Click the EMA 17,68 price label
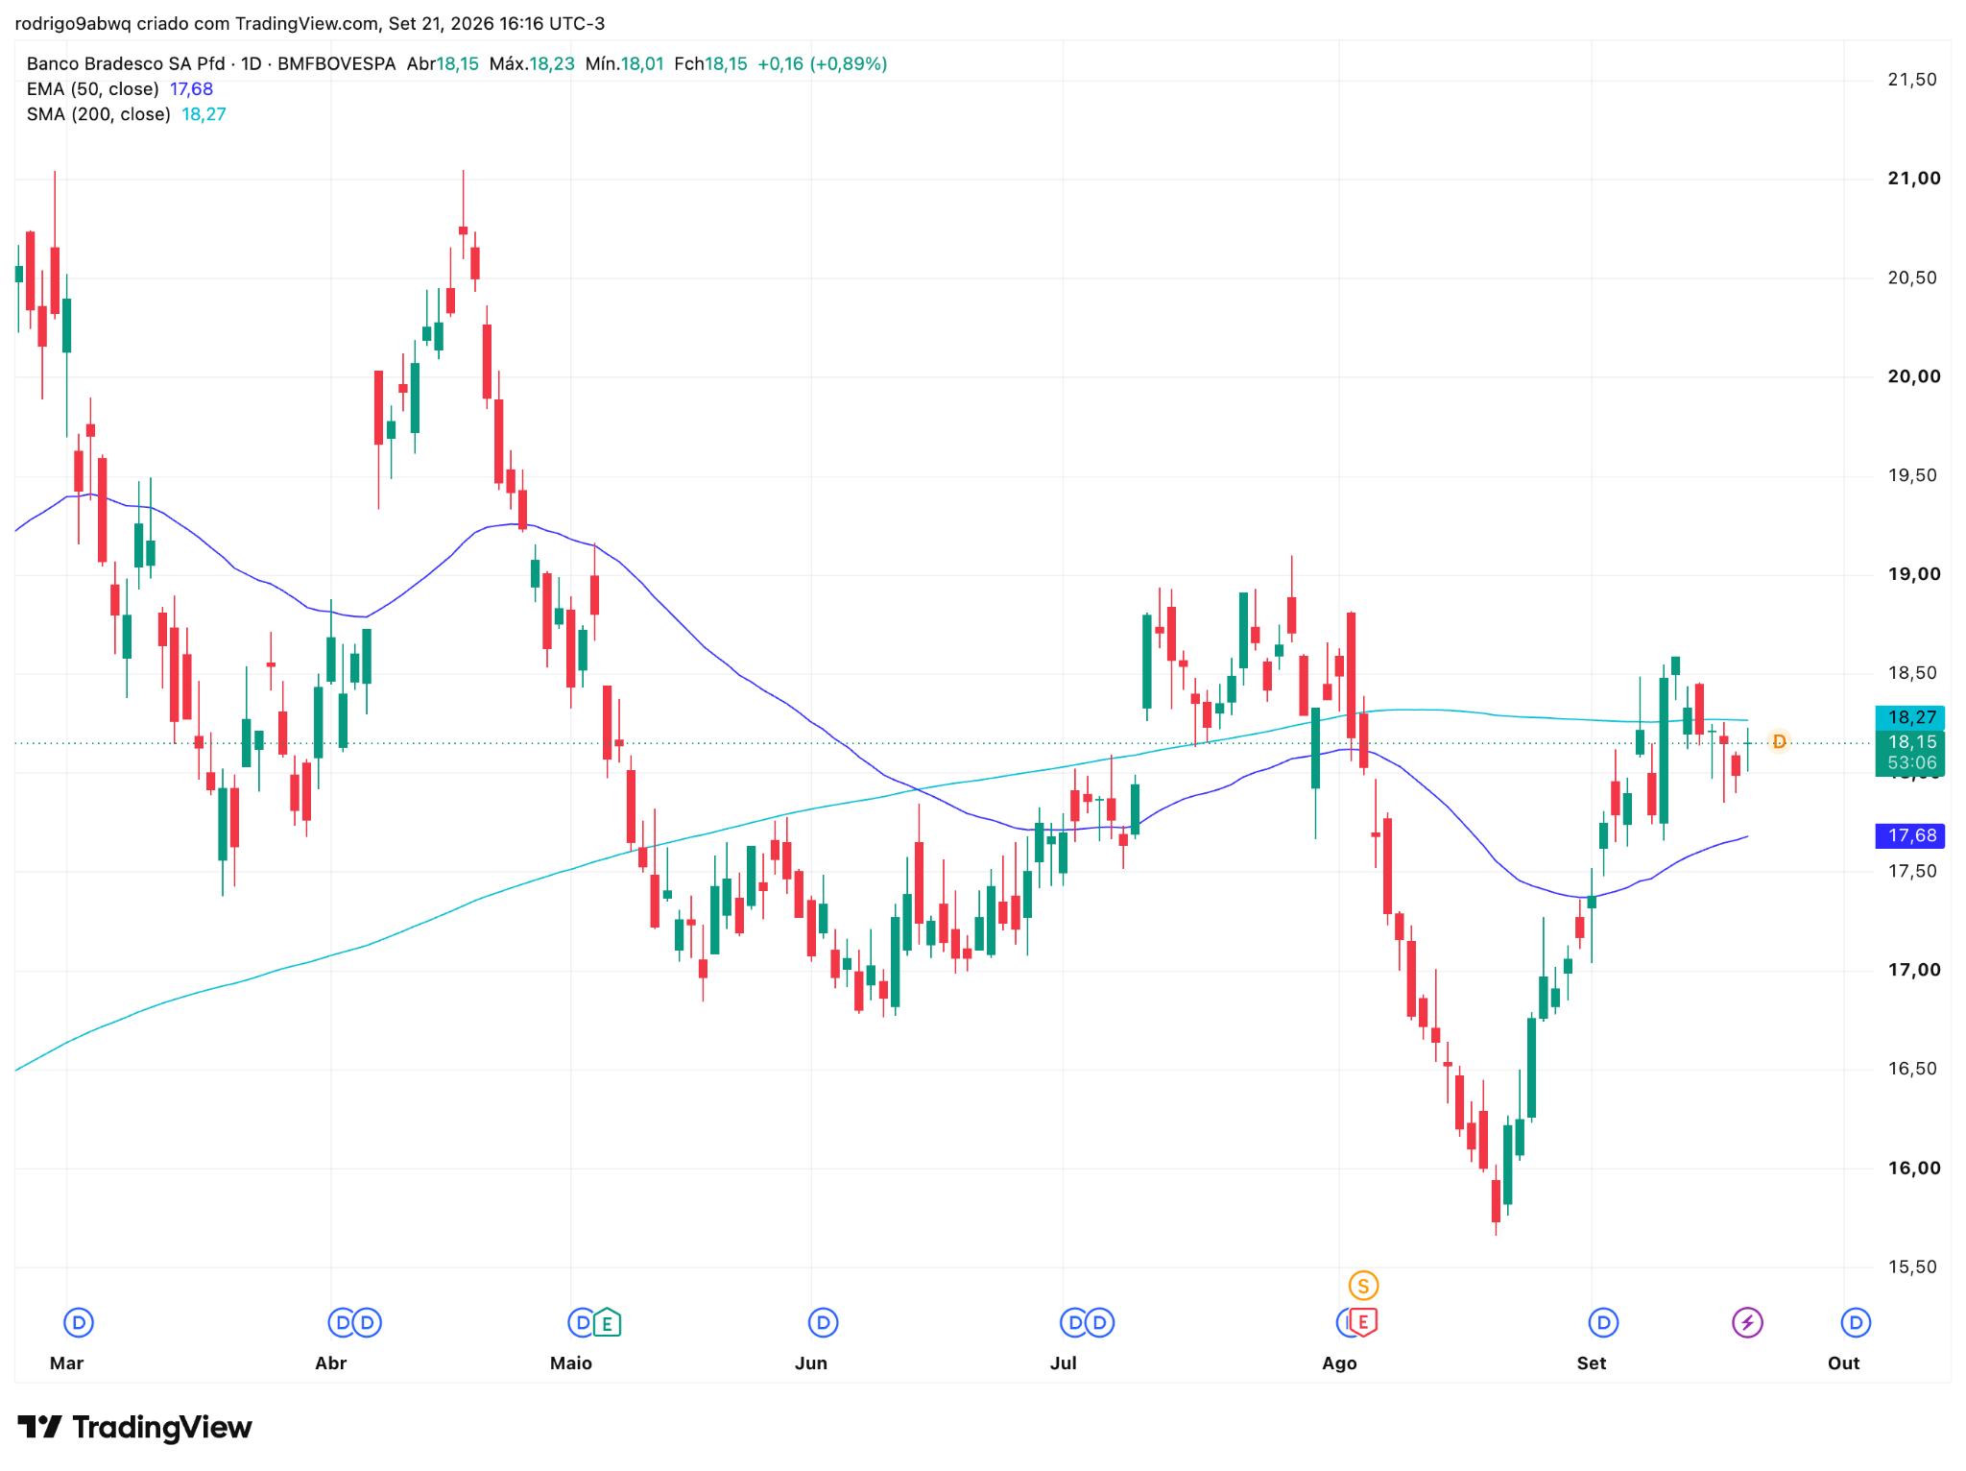1966x1471 pixels. 1910,835
